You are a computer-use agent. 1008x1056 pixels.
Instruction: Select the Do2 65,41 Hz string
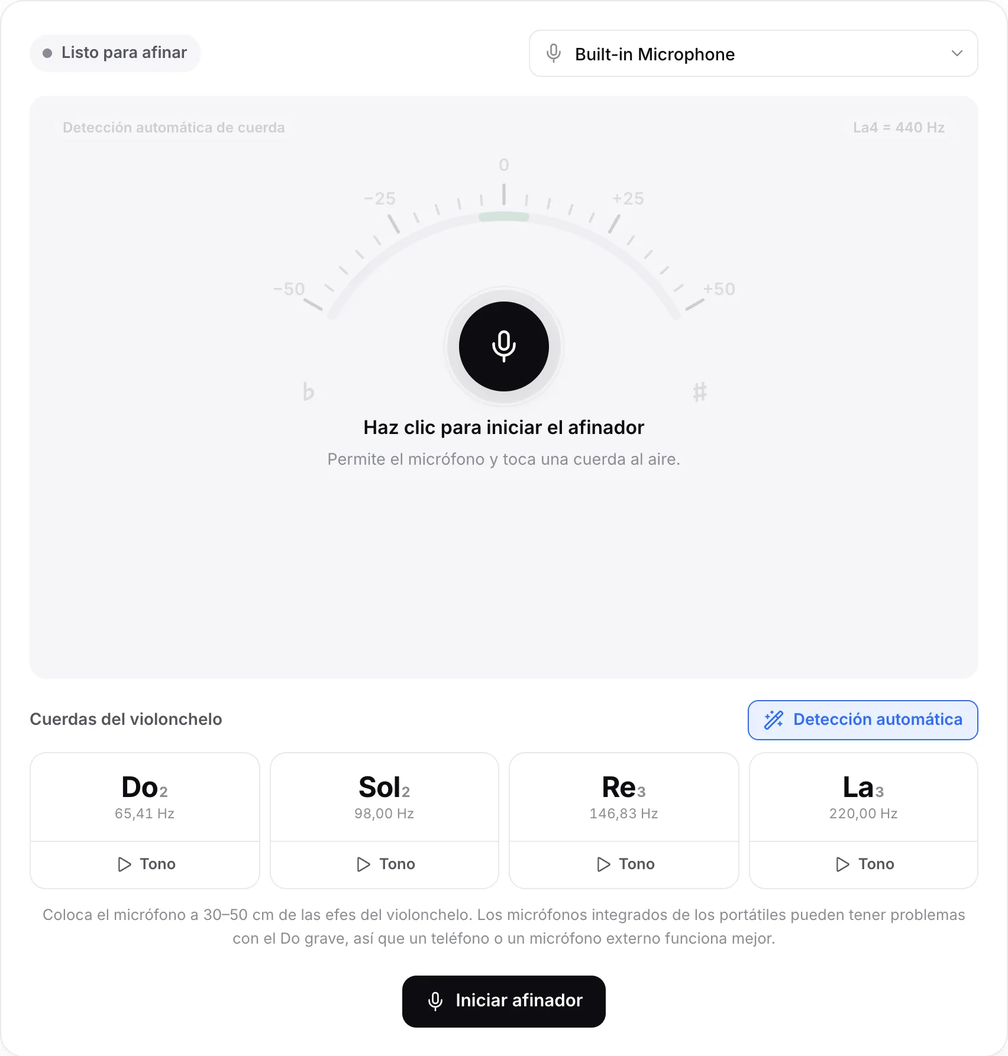tap(145, 797)
